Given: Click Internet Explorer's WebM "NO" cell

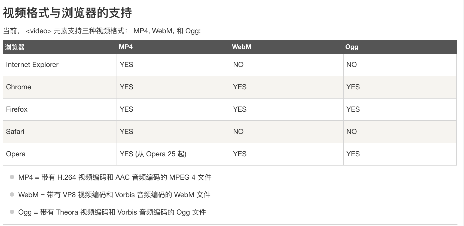Looking at the screenshot, I should point(238,65).
